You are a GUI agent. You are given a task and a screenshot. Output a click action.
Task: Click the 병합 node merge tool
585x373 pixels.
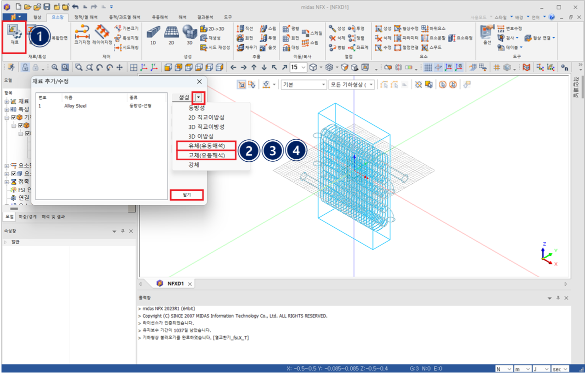337,48
